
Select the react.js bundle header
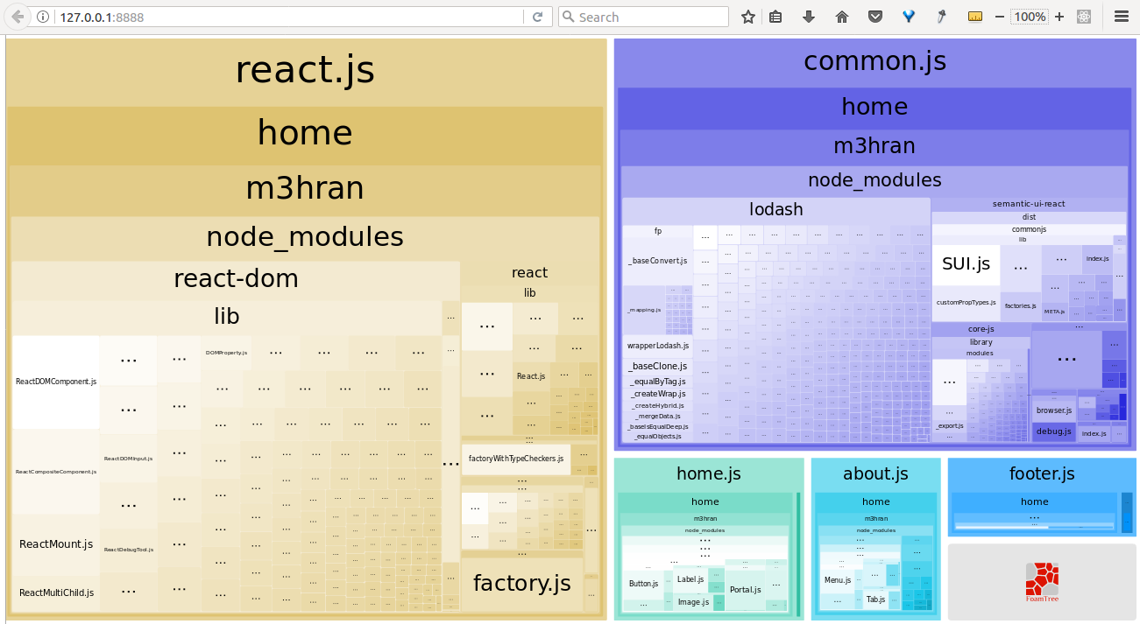click(x=305, y=71)
